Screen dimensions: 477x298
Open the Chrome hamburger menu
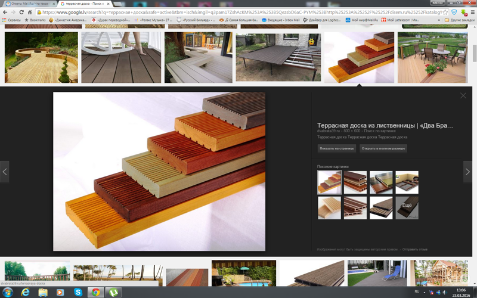472,12
